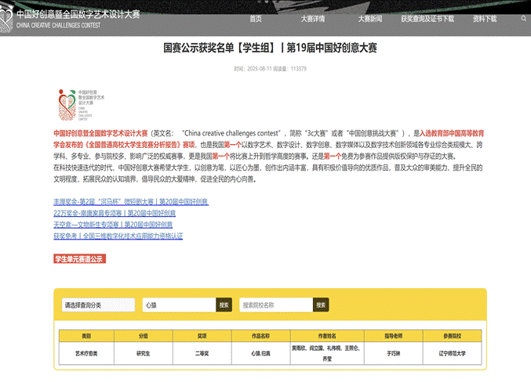Click the 类别 column header
This screenshot has height=382, width=531.
click(86, 336)
